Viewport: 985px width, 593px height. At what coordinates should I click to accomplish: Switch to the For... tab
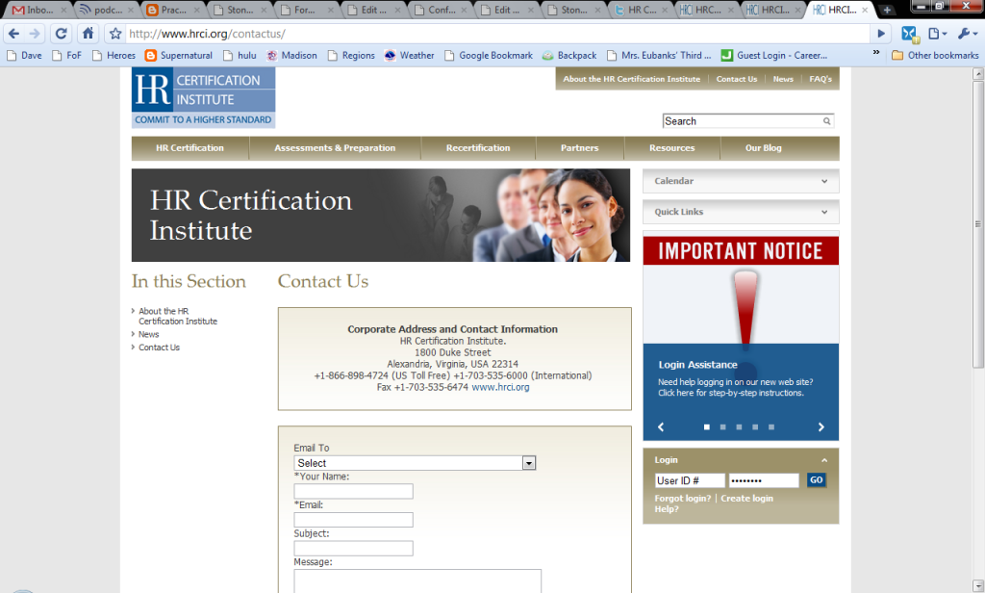pyautogui.click(x=307, y=10)
